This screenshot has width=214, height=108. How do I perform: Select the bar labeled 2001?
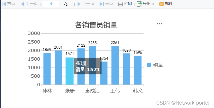coord(59,68)
